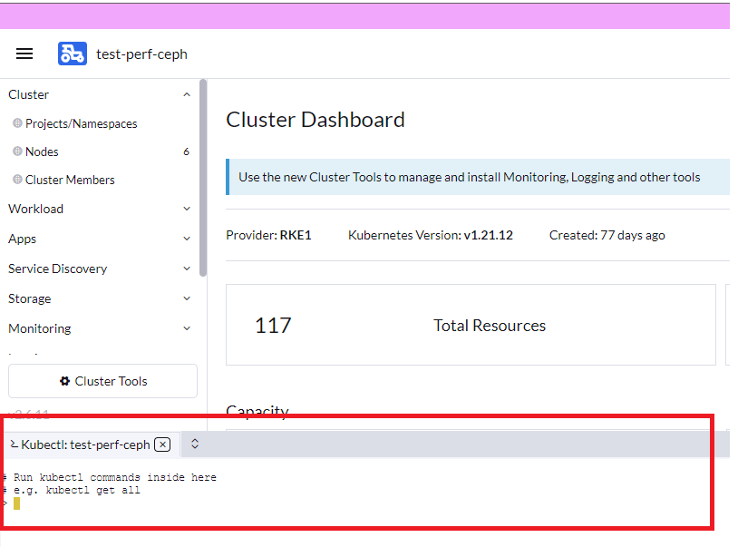738x547 pixels.
Task: Collapse the Cluster section
Action: (187, 94)
